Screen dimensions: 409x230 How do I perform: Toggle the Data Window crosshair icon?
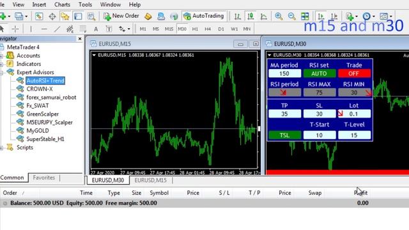[x=52, y=16]
